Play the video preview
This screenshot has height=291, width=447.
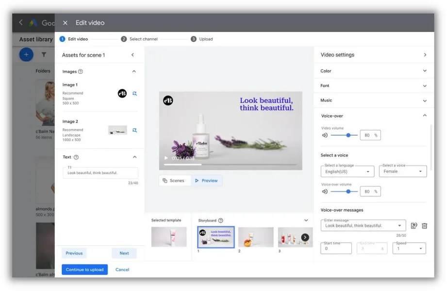[x=166, y=158]
